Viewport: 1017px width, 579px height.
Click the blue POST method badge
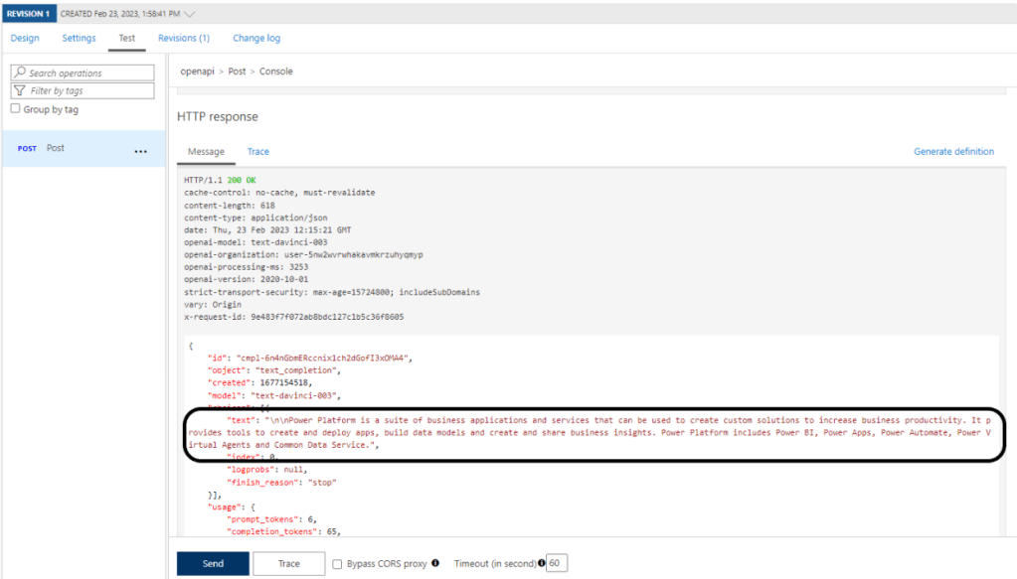pos(27,149)
